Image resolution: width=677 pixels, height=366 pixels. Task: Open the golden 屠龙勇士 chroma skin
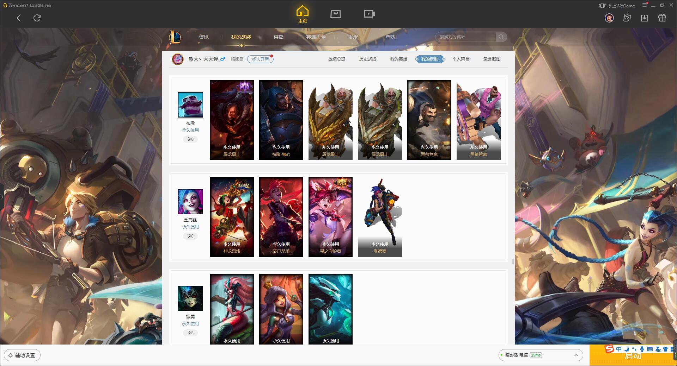[x=330, y=120]
